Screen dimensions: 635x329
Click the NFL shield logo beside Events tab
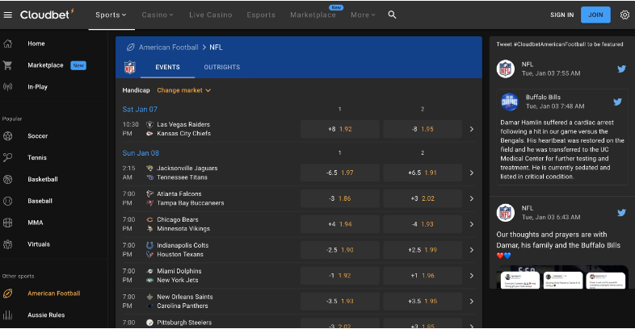tap(129, 67)
